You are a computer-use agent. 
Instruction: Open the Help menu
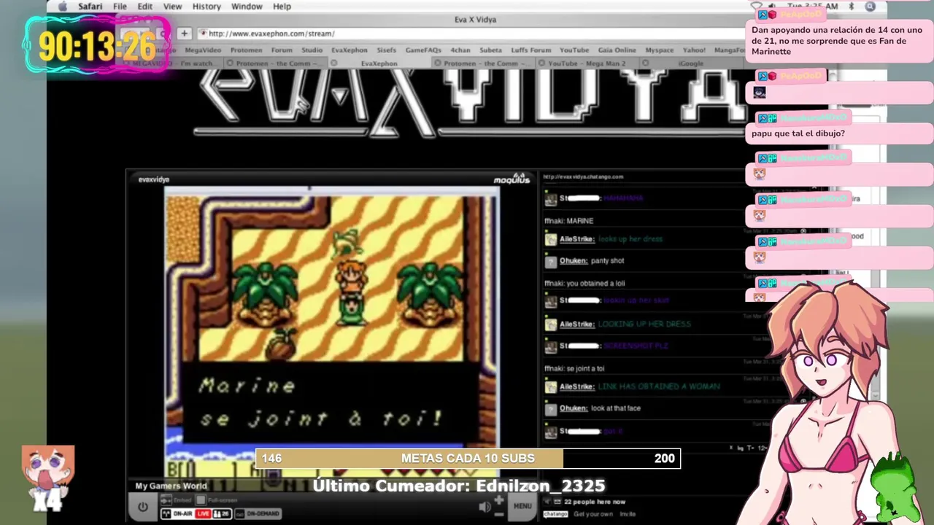(282, 7)
